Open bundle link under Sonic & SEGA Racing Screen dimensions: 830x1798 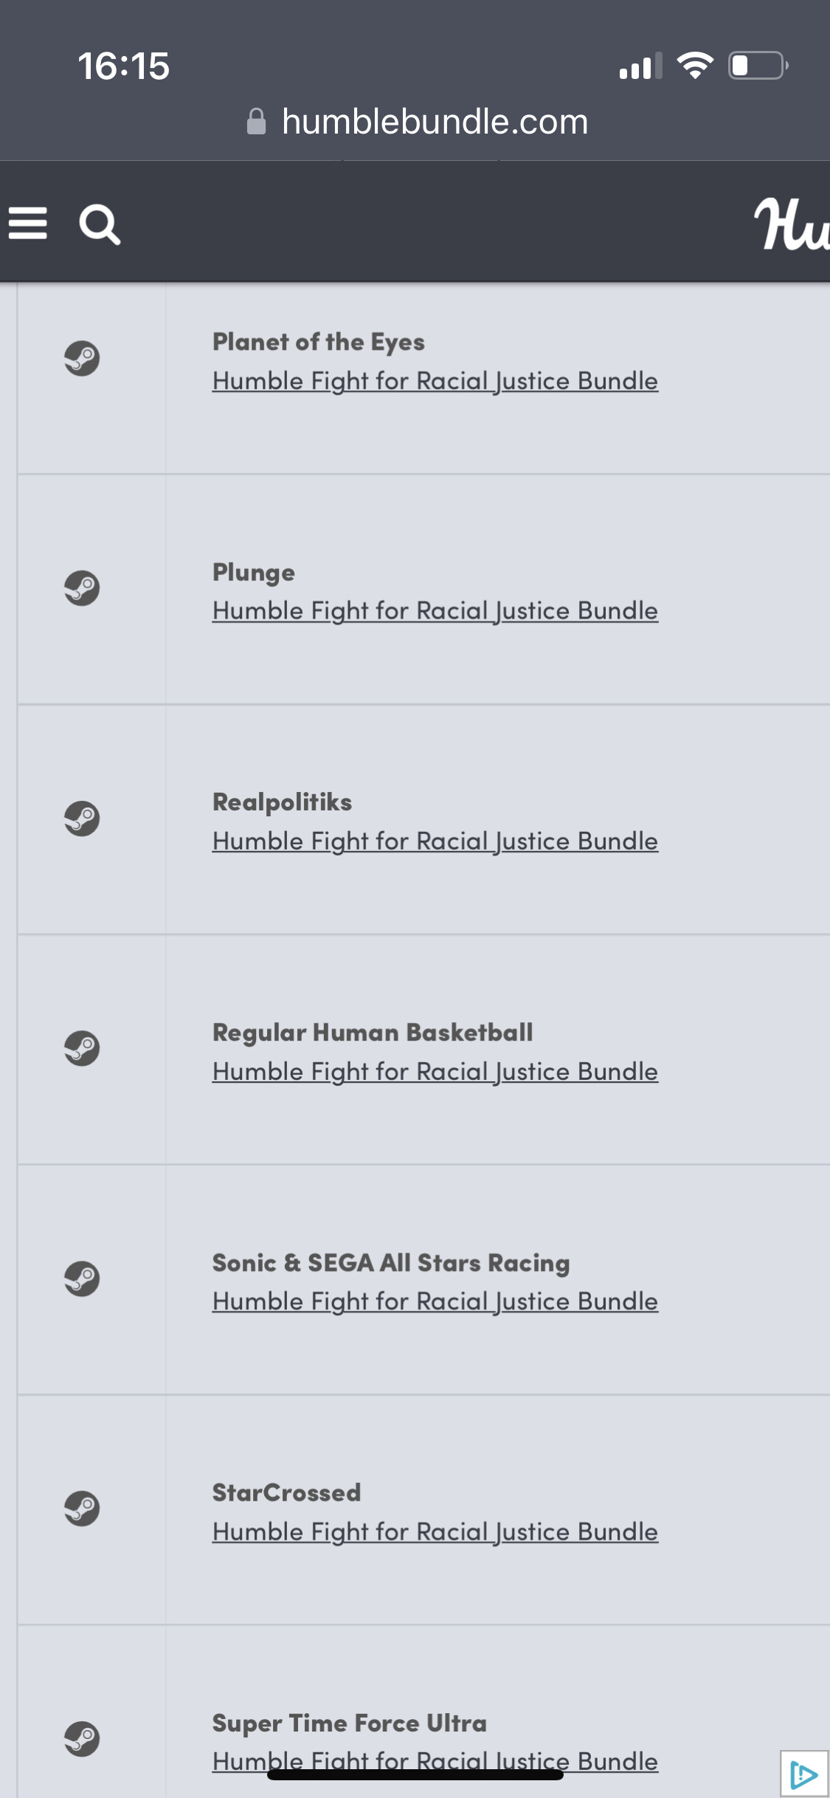[x=435, y=1301]
